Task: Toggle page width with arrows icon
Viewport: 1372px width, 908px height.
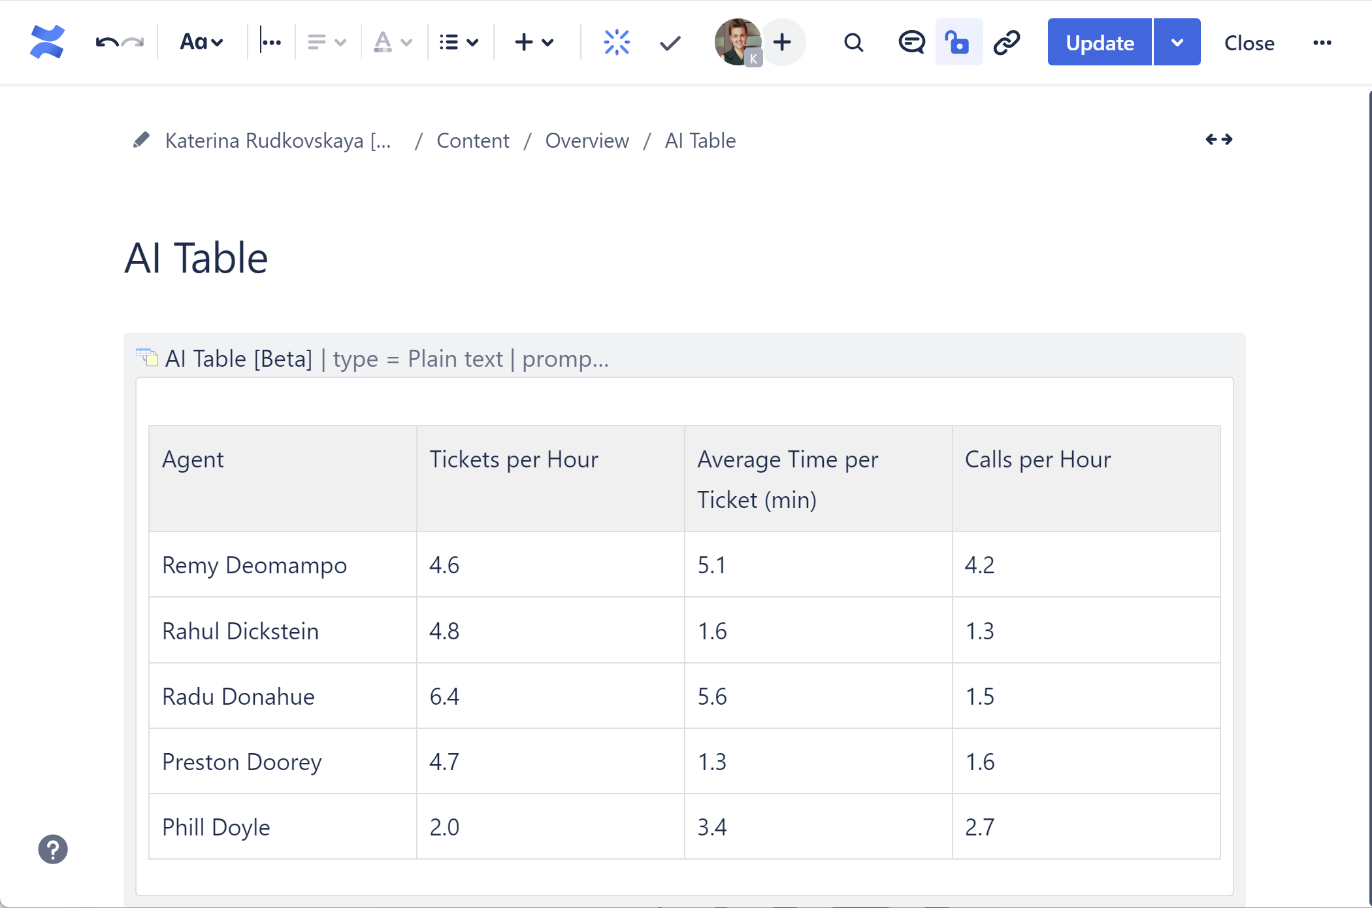Action: click(1218, 139)
